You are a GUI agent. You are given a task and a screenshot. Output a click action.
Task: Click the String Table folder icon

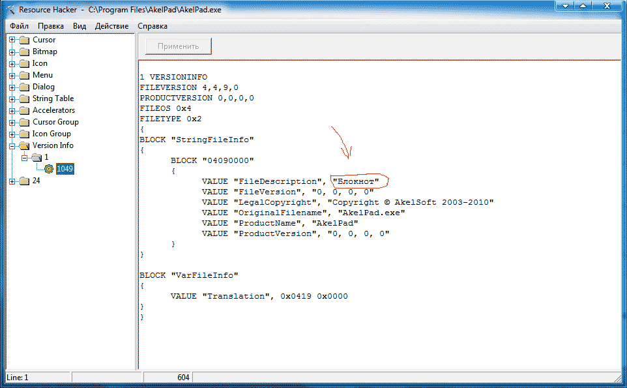pos(24,99)
